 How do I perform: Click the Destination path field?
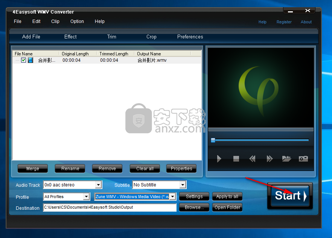pyautogui.click(x=110, y=207)
